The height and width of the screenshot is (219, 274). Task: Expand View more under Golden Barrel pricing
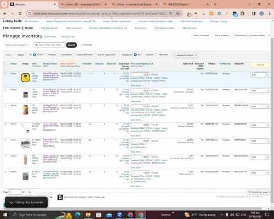[x=136, y=120]
